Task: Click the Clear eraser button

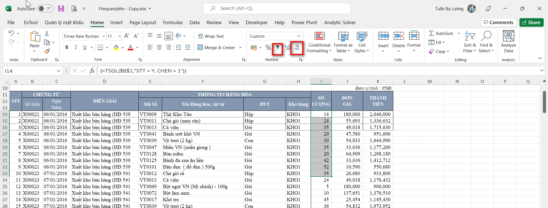Action: (x=439, y=51)
